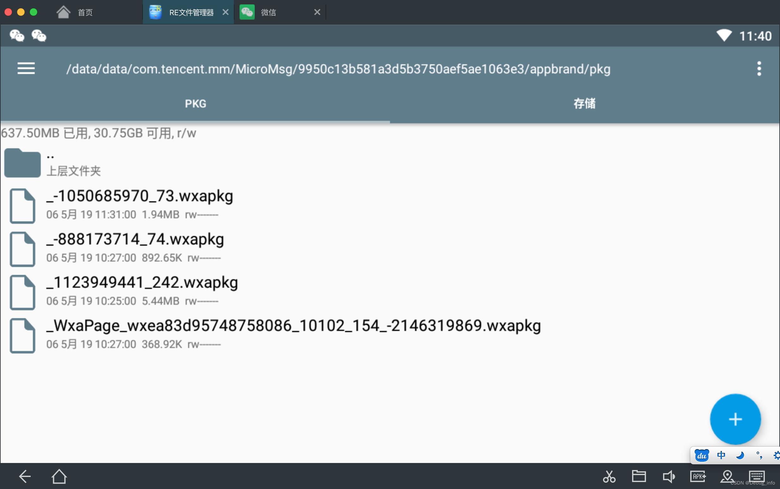Image resolution: width=780 pixels, height=489 pixels.
Task: Select file icon for _-888173714_74.wxapkg
Action: point(22,249)
